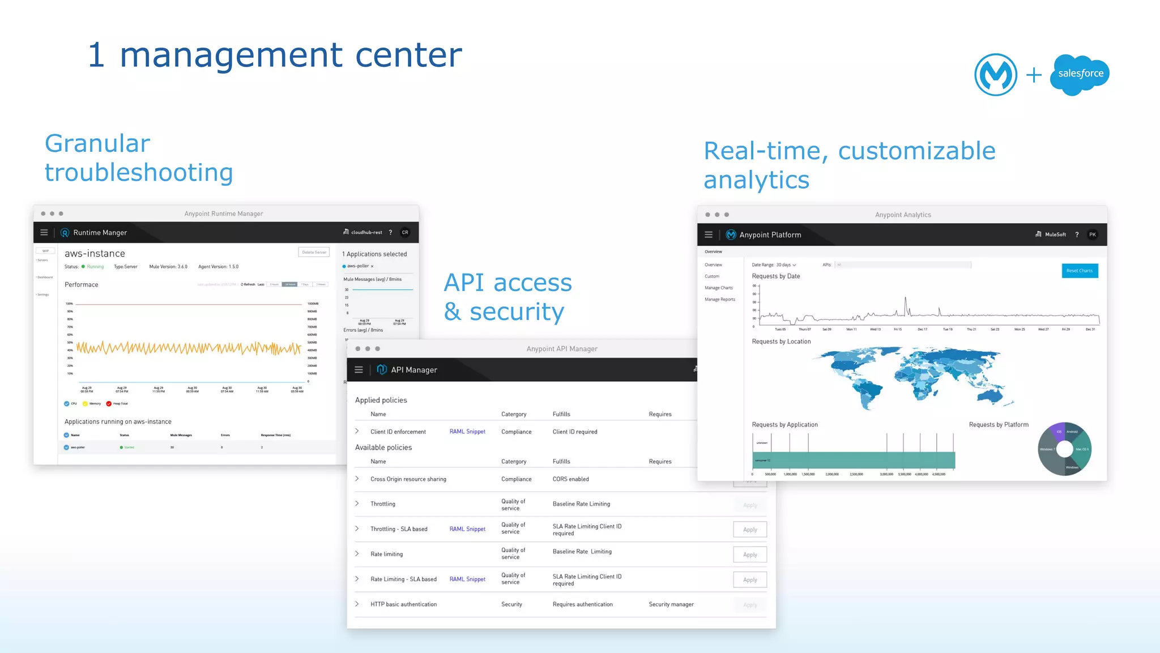Open help in Runtime Manager header
Screen dimensions: 1160x653
coord(390,232)
